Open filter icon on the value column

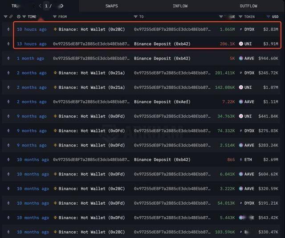[221, 17]
